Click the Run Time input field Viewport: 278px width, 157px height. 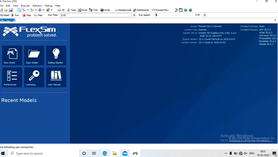96,15
